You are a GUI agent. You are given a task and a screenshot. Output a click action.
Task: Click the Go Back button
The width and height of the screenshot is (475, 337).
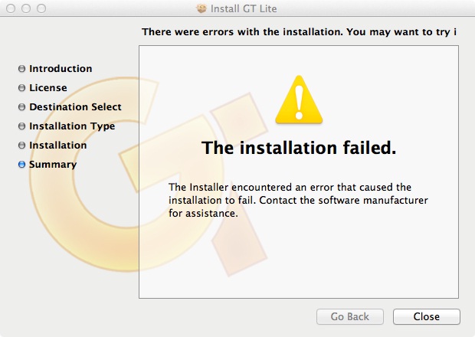pos(350,317)
